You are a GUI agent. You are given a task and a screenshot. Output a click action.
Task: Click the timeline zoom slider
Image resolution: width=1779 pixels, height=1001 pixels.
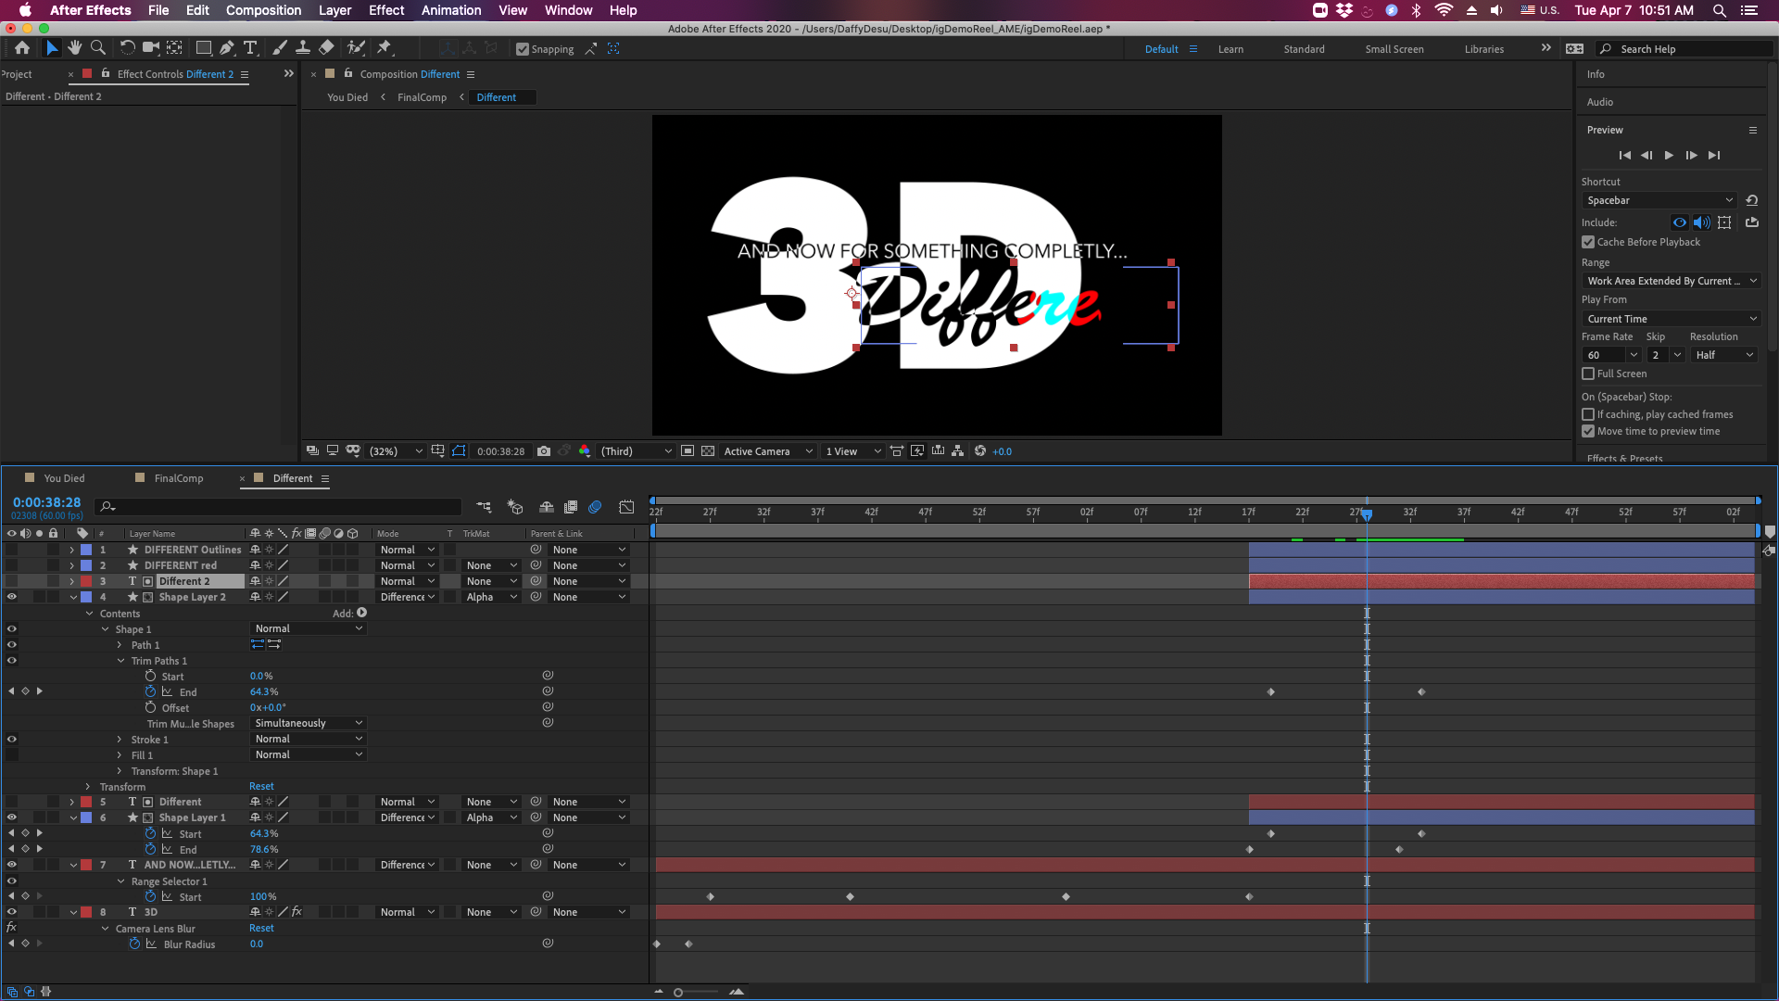coord(697,992)
